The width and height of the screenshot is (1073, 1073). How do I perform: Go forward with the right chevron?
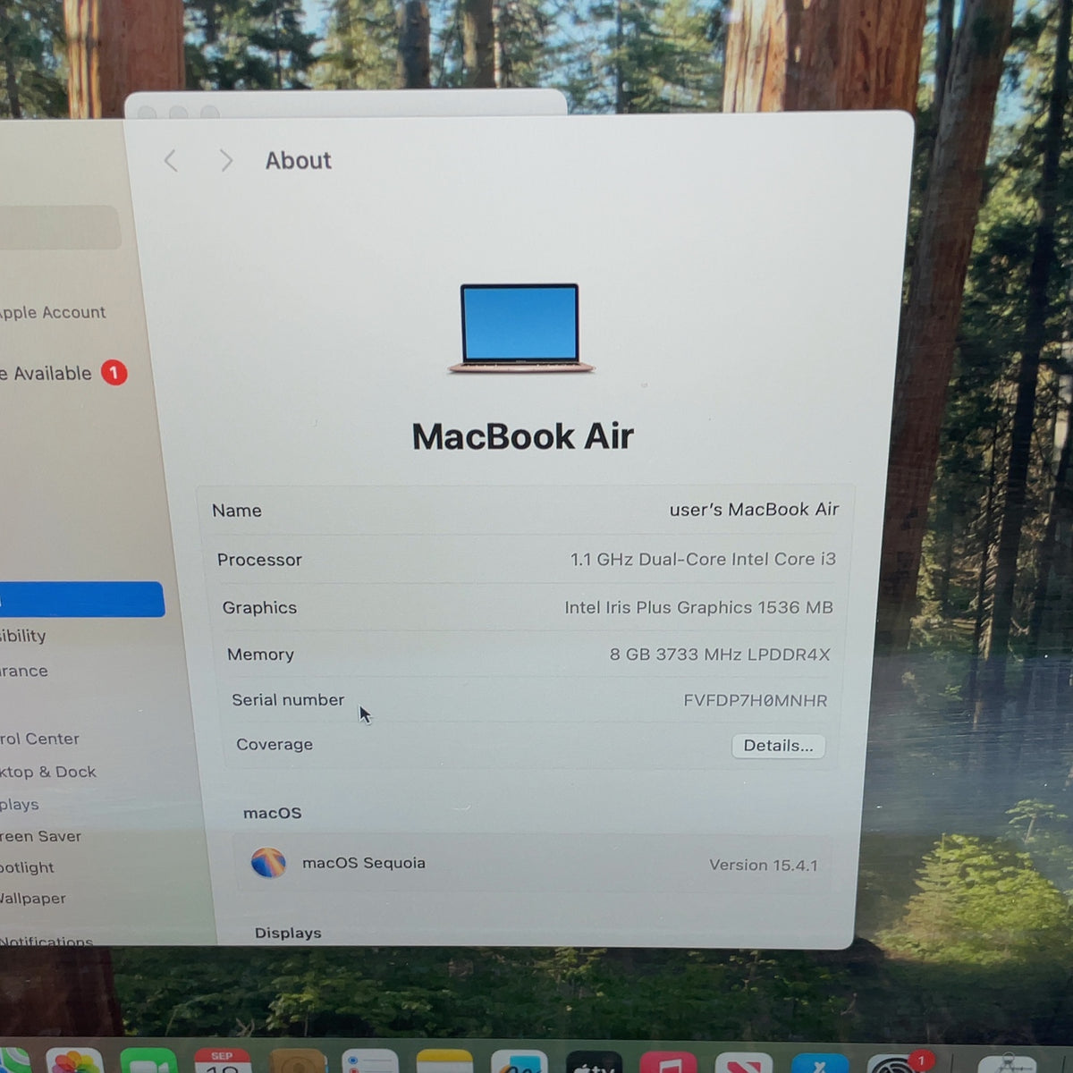pos(225,161)
